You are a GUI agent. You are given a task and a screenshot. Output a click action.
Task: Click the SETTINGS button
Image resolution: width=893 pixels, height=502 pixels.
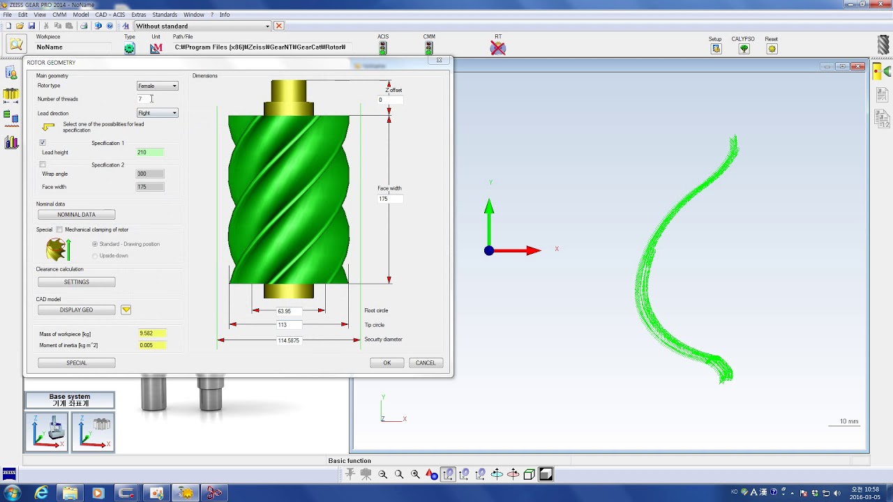coord(77,282)
